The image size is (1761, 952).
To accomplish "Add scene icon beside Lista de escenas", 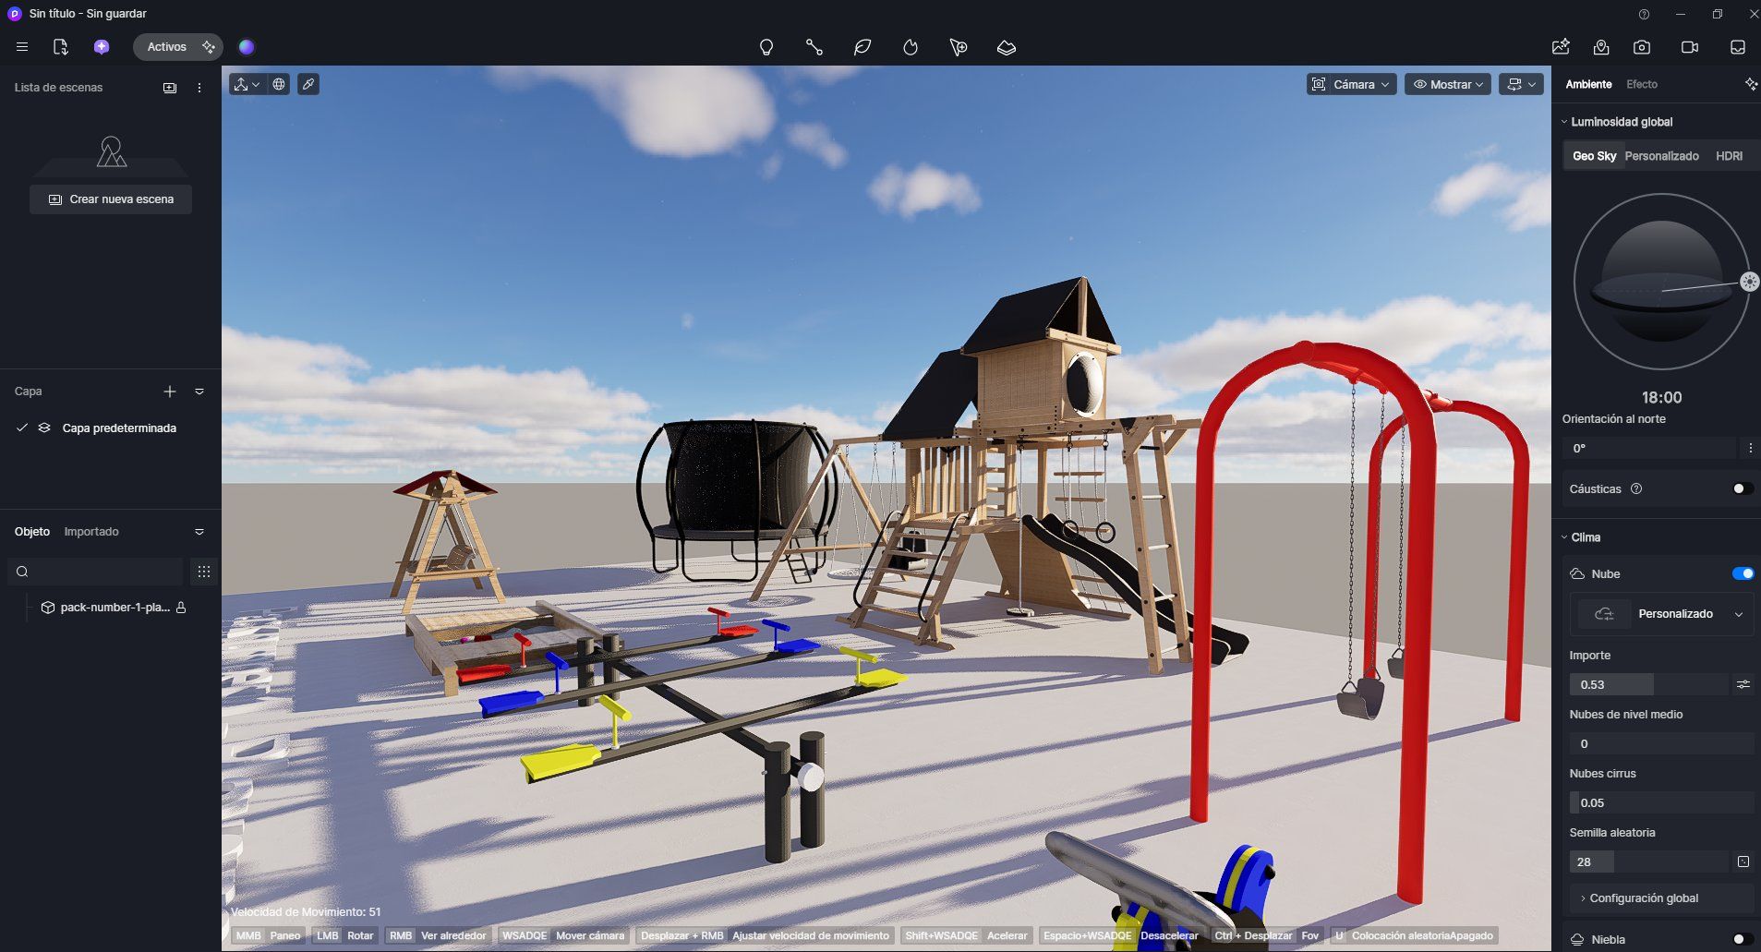I will coord(170,88).
